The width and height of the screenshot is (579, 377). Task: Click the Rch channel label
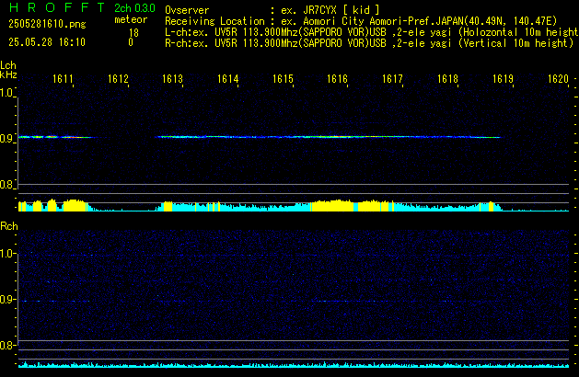[9, 226]
